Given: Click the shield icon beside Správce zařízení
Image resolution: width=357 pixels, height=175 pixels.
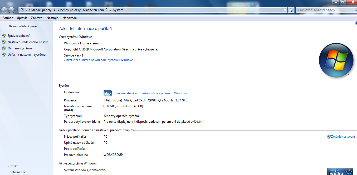Looking at the screenshot, I should pos(4,36).
